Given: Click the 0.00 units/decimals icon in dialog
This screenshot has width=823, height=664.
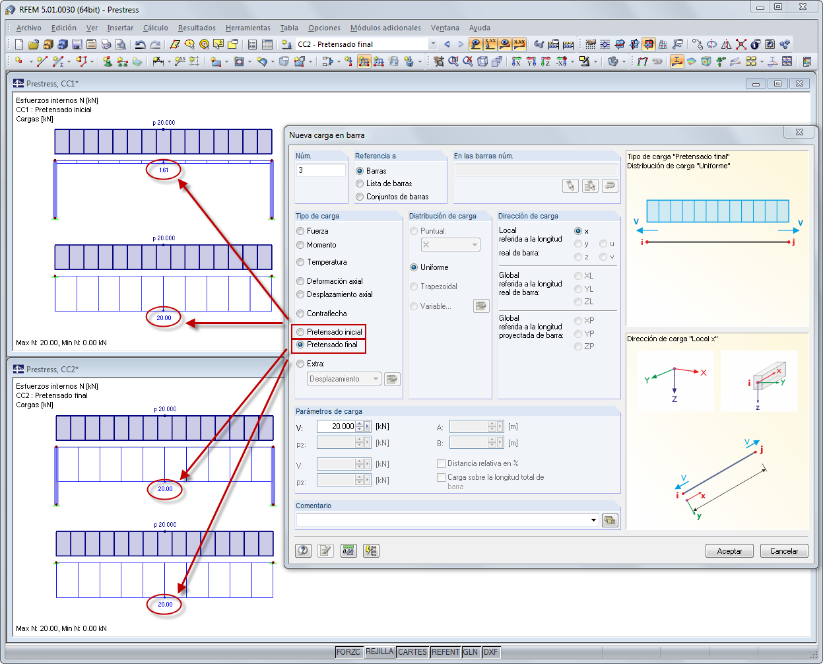Looking at the screenshot, I should [x=348, y=550].
